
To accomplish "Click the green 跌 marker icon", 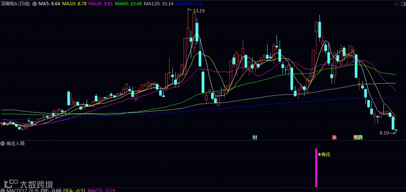I will 360,137.
